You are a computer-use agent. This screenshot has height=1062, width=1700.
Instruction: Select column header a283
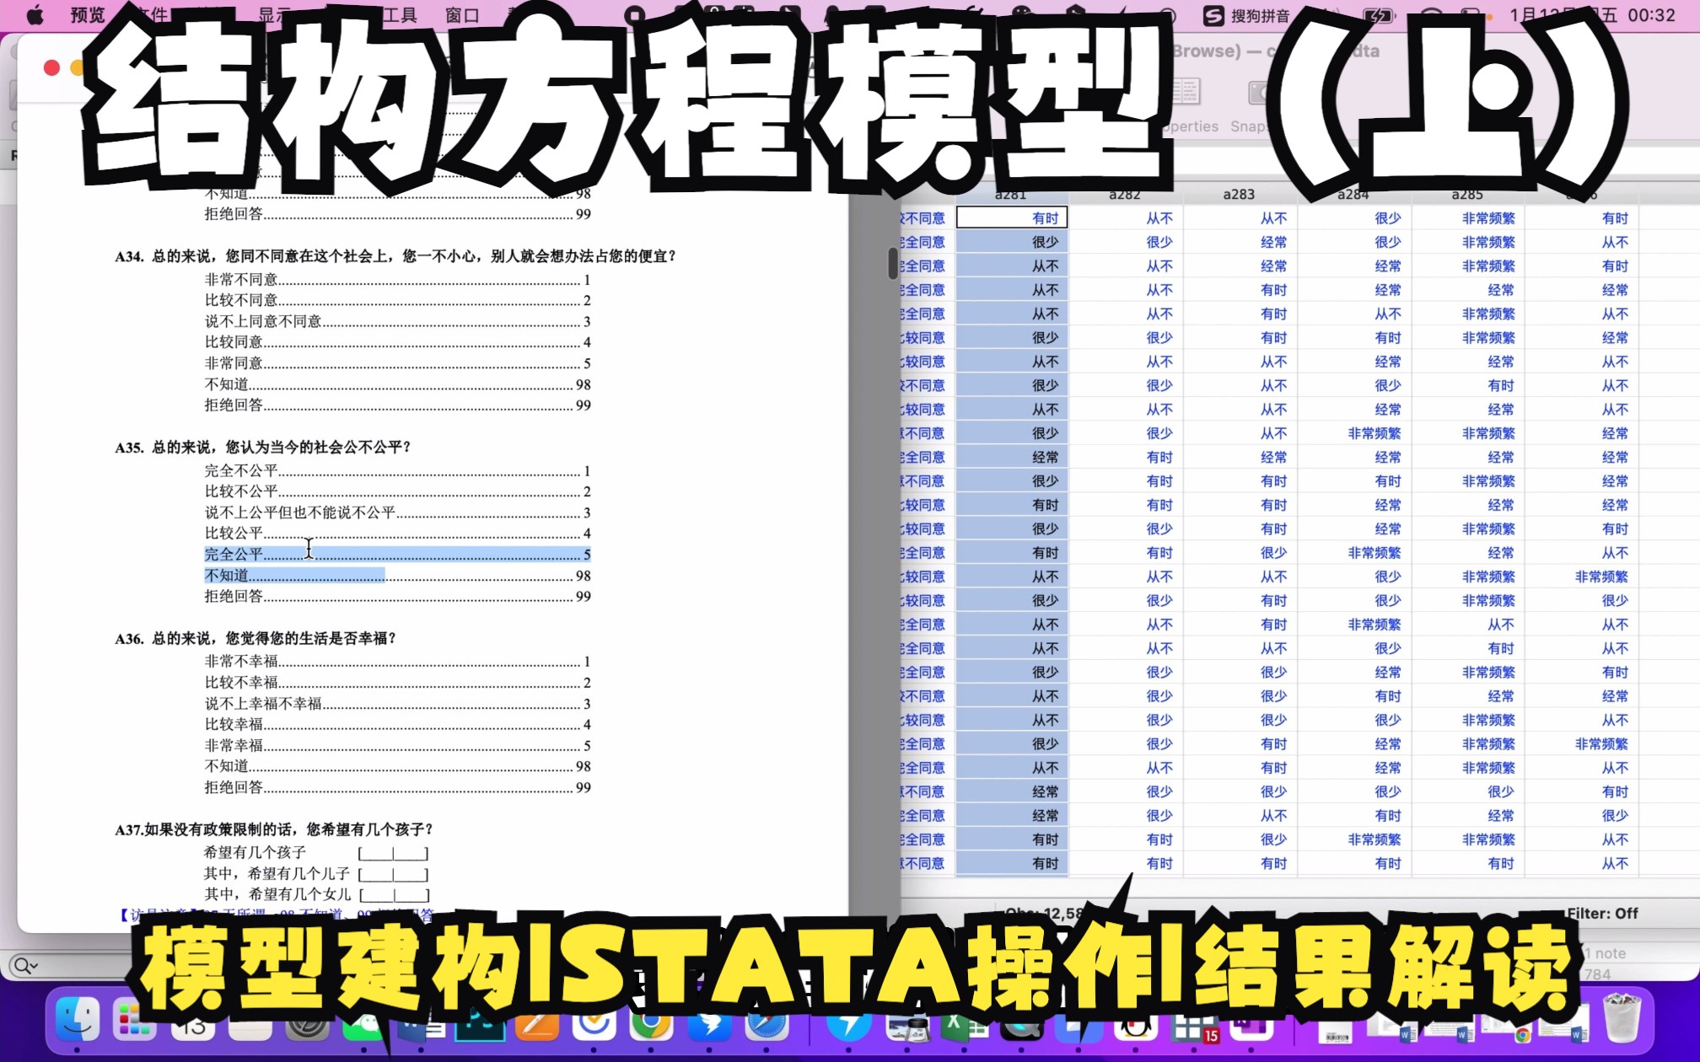tap(1239, 195)
